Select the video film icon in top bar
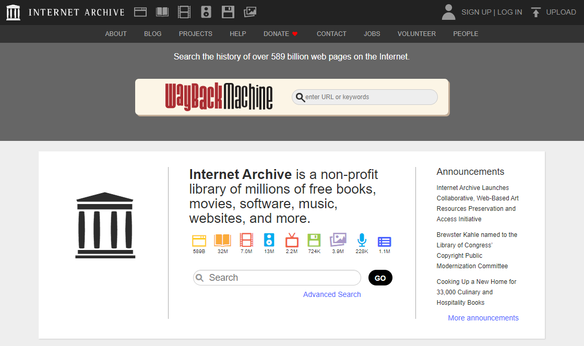 [x=184, y=12]
